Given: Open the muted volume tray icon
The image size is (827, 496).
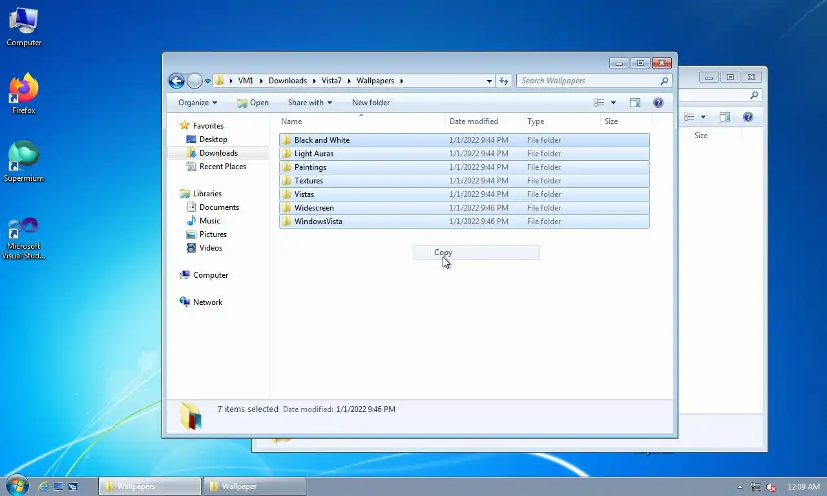Looking at the screenshot, I should coord(771,487).
